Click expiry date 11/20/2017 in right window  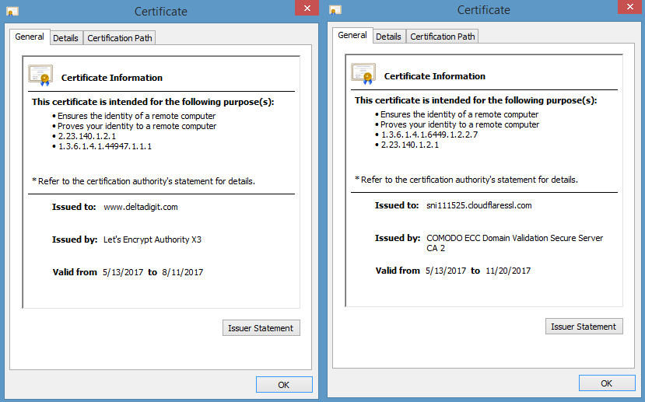tap(508, 271)
